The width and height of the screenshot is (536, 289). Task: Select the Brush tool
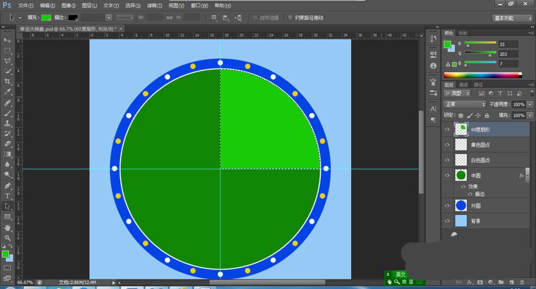pyautogui.click(x=7, y=113)
